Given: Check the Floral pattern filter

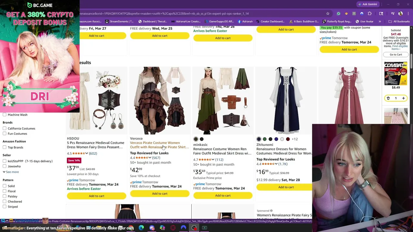Looking at the screenshot, I should (x=5, y=191).
